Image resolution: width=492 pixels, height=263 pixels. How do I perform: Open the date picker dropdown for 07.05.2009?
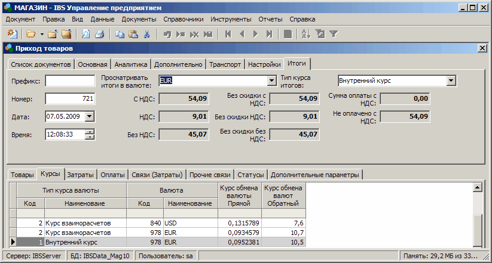click(x=90, y=116)
